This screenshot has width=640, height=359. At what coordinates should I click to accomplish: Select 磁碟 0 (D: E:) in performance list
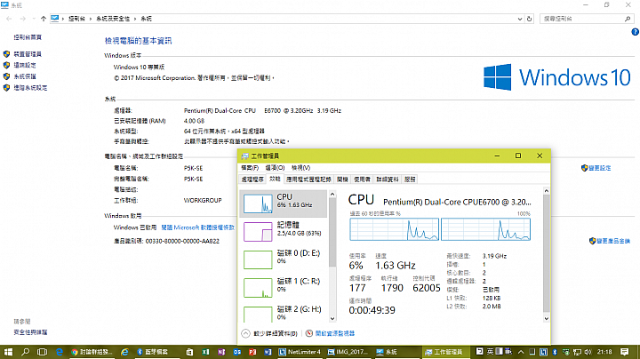284,259
